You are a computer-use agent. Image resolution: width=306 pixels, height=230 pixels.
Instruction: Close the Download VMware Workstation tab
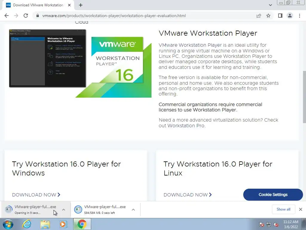click(69, 5)
